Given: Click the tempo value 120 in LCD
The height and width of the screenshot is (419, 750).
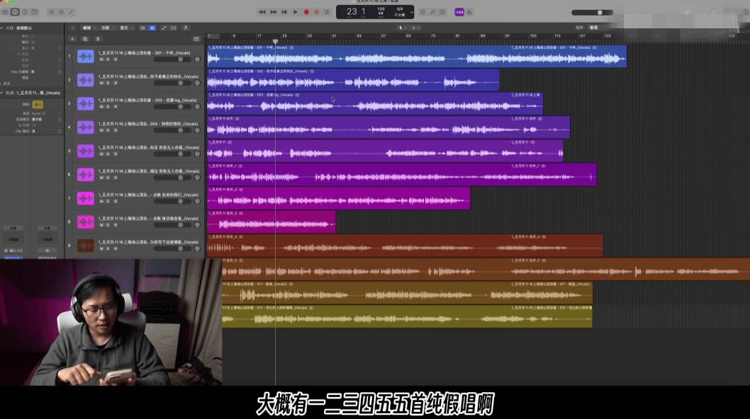Looking at the screenshot, I should click(x=381, y=9).
